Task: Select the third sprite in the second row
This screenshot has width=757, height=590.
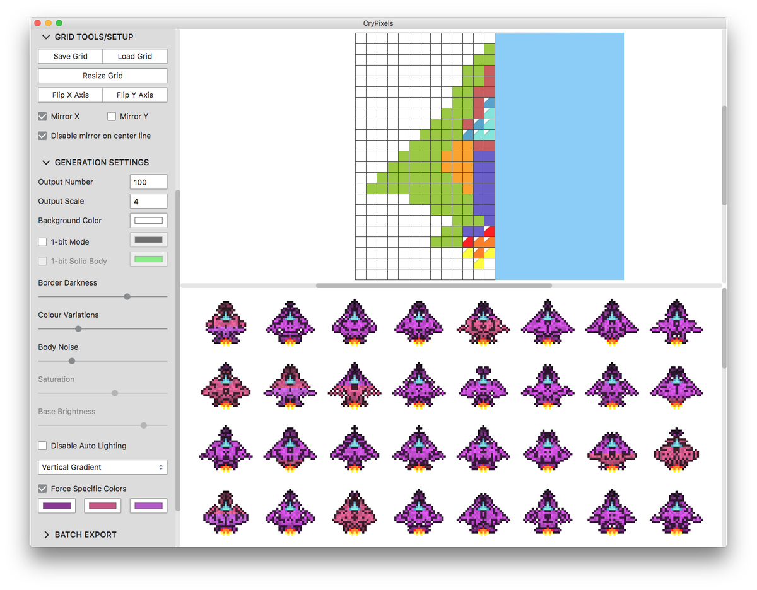Action: [x=355, y=386]
